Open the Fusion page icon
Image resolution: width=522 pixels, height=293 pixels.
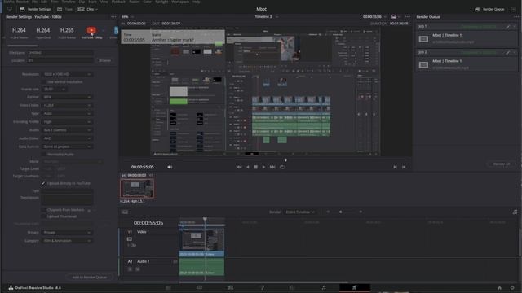click(262, 287)
